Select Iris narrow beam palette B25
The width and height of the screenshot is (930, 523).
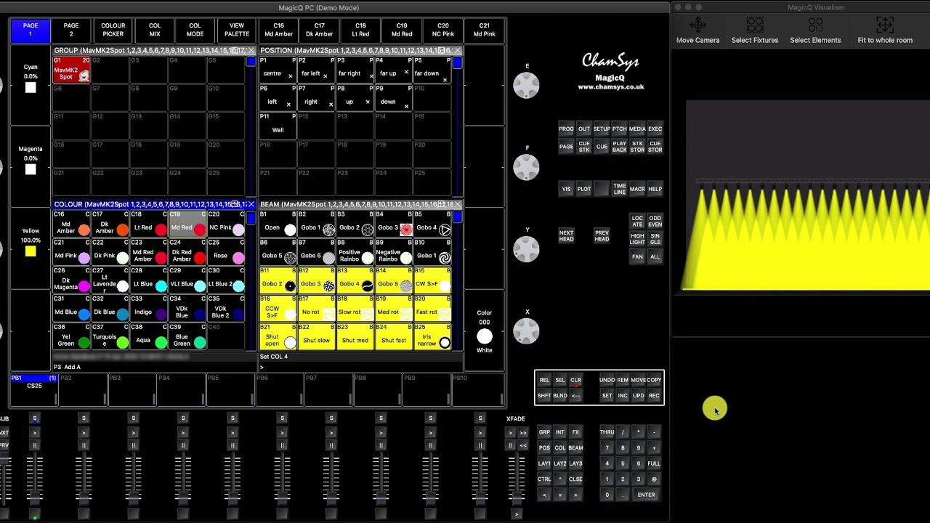[x=432, y=338]
